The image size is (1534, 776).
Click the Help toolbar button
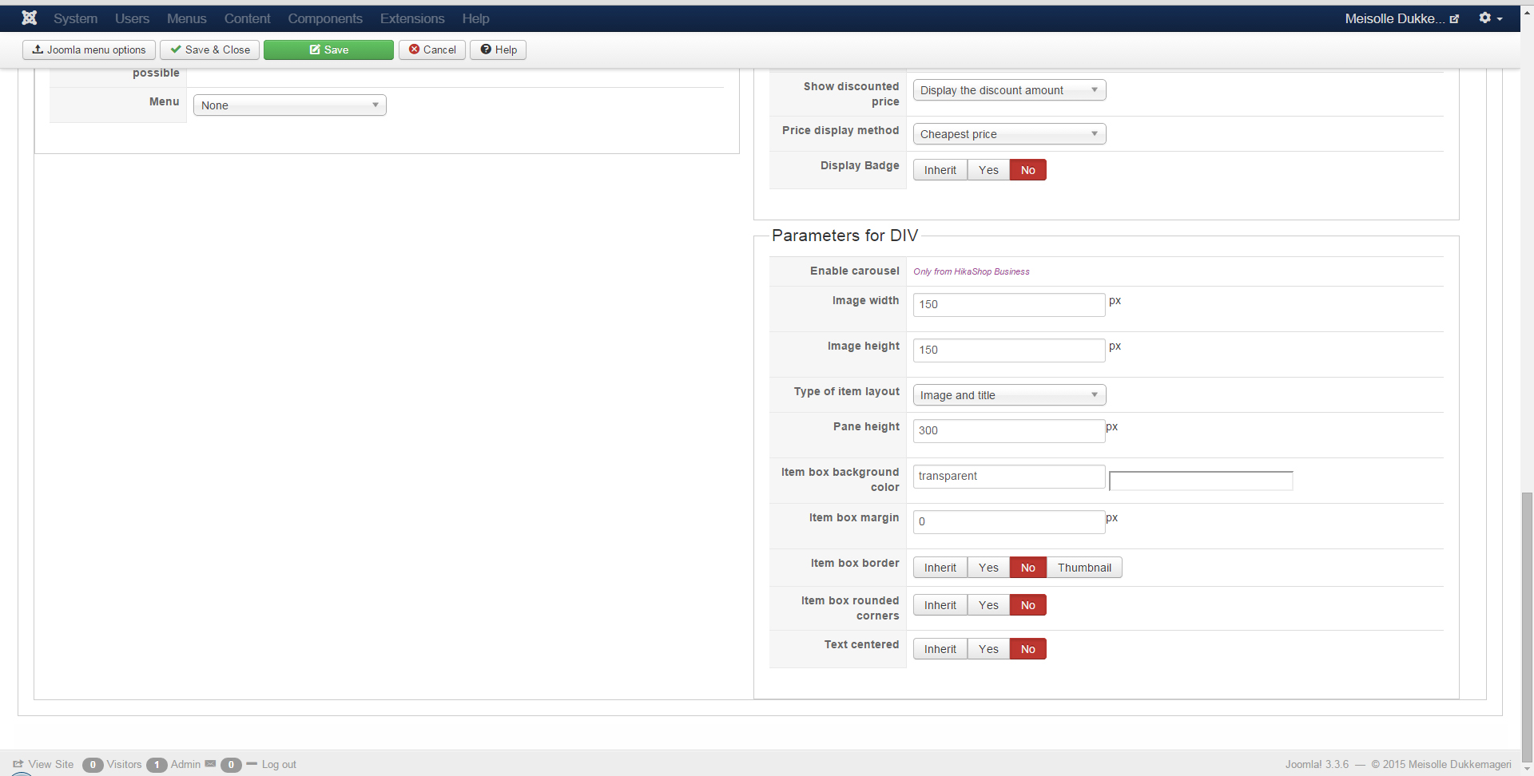499,49
